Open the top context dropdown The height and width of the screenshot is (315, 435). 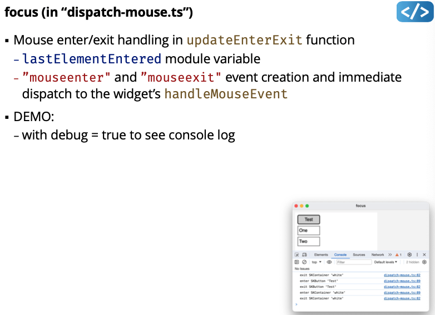tap(317, 262)
